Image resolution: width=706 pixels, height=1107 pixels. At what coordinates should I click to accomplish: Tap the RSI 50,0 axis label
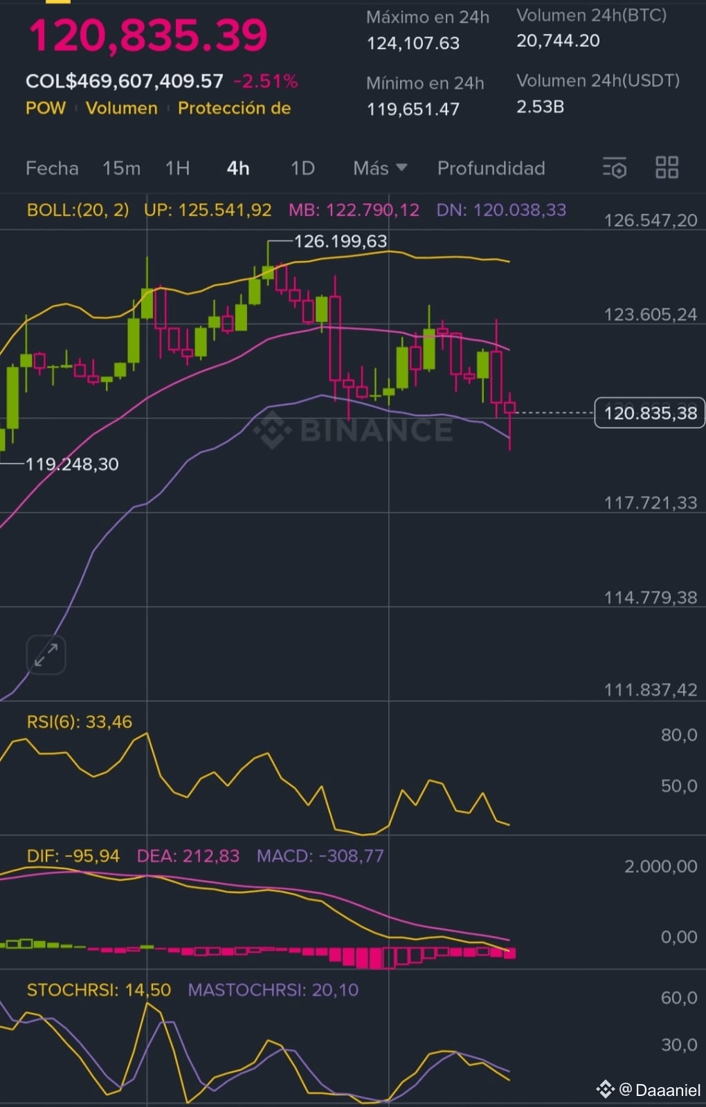coord(679,786)
